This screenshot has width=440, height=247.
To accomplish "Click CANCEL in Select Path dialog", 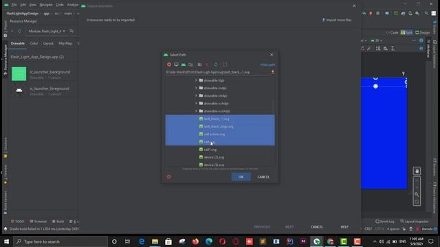I will click(263, 177).
